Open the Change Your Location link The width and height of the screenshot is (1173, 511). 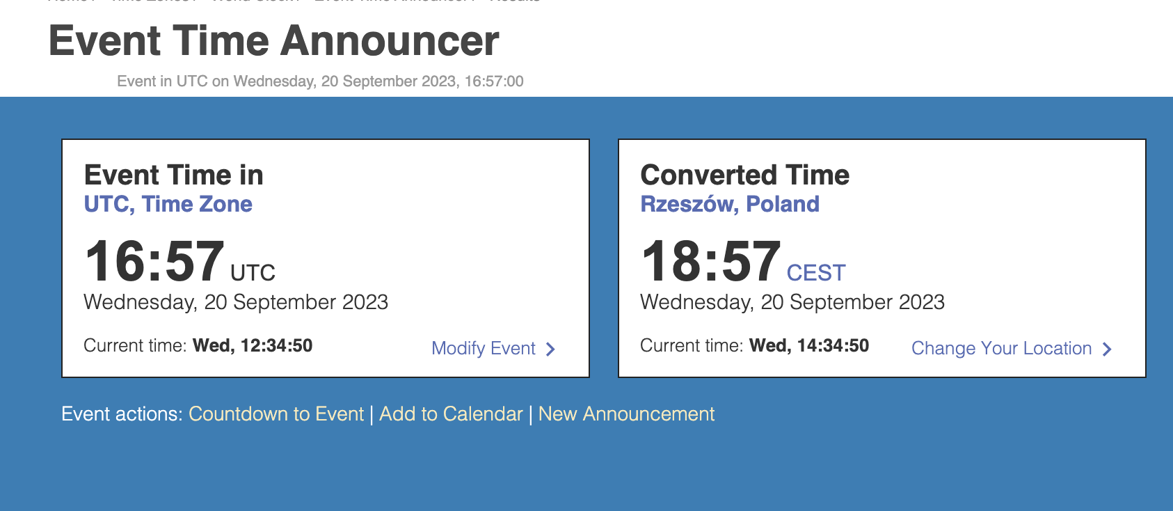click(1002, 348)
